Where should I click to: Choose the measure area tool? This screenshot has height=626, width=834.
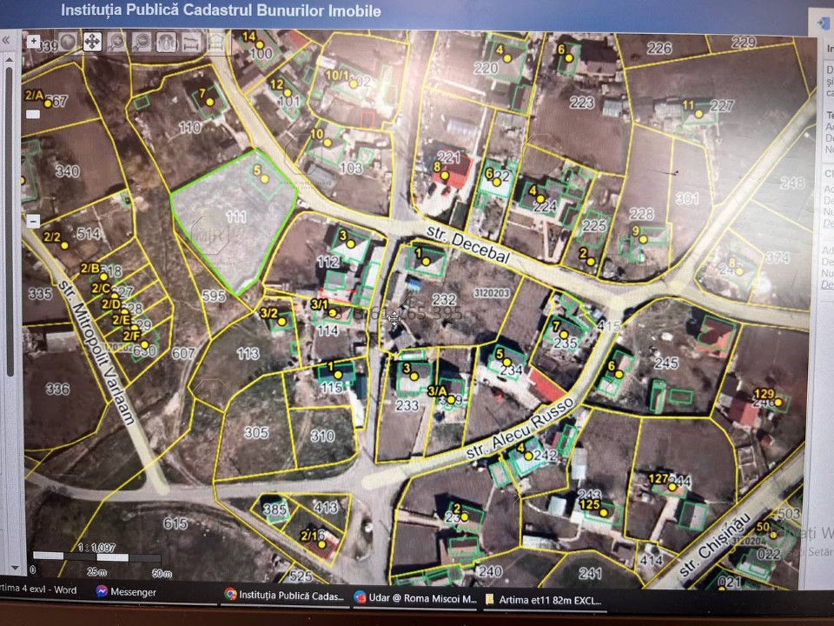point(216,42)
